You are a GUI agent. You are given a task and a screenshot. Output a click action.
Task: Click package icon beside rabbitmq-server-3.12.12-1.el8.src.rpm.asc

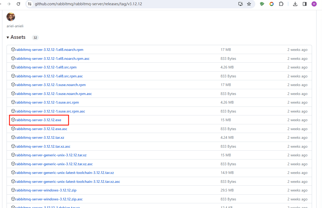click(x=13, y=76)
